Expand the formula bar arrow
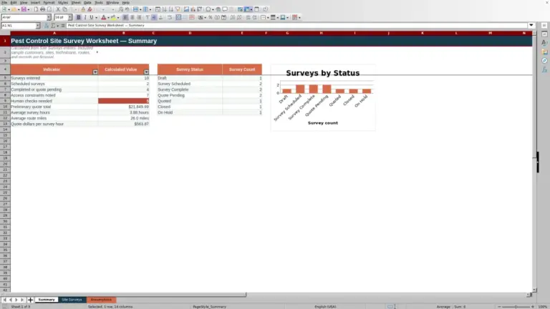Image resolution: width=550 pixels, height=309 pixels. click(x=531, y=25)
